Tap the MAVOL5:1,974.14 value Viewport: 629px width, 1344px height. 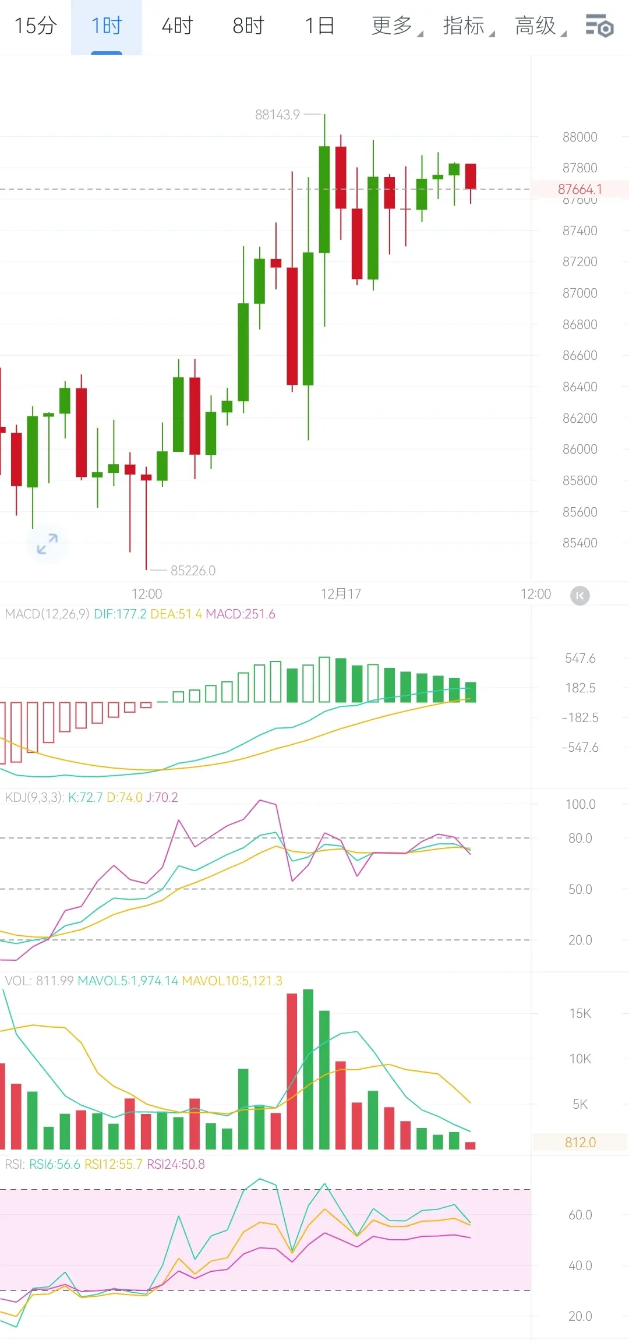coord(128,981)
